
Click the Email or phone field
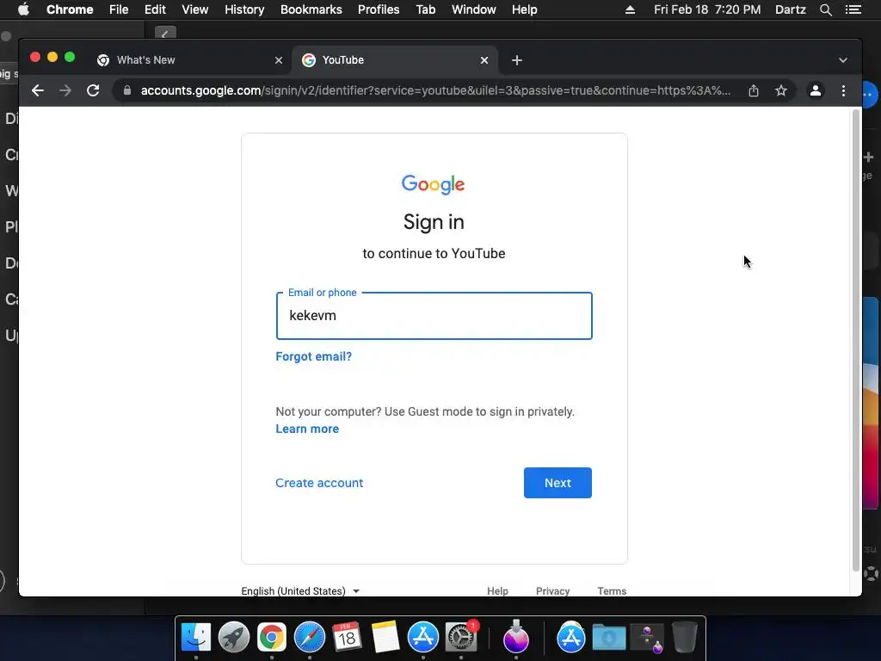click(x=434, y=316)
